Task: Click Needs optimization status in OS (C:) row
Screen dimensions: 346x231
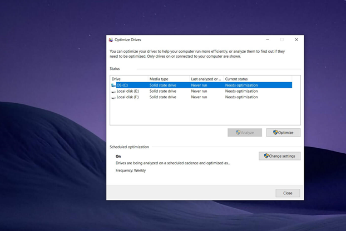Action: [x=241, y=85]
